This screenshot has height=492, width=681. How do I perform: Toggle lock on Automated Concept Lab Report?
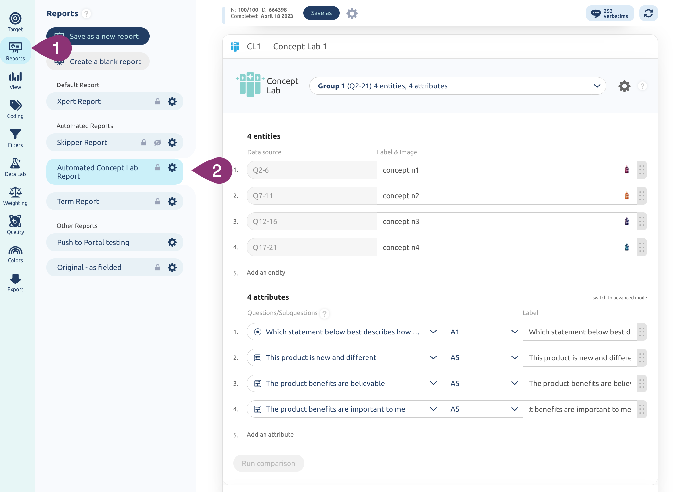(x=158, y=167)
